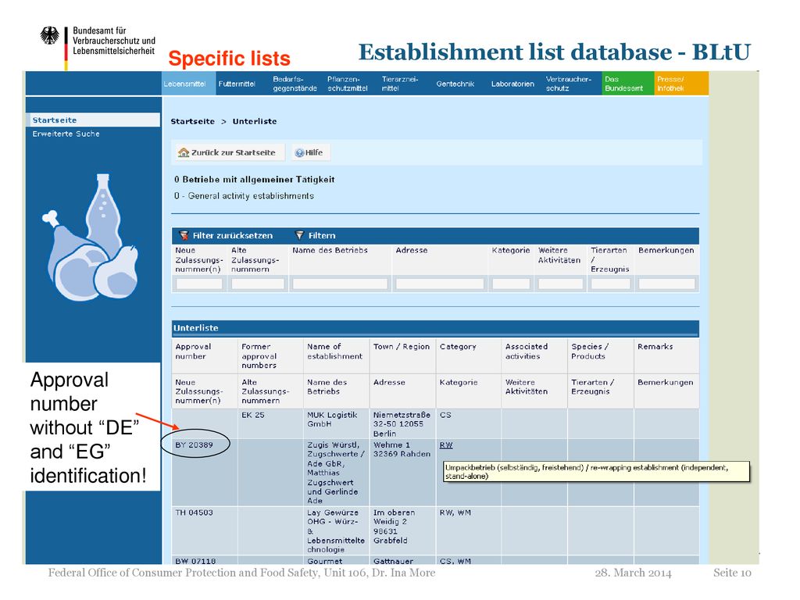This screenshot has height=600, width=800.
Task: Open the orange Presse/Infothek tab
Action: click(x=681, y=84)
